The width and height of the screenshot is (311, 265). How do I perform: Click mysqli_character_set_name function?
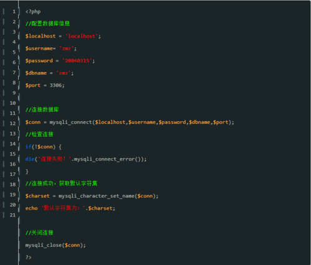(x=96, y=196)
